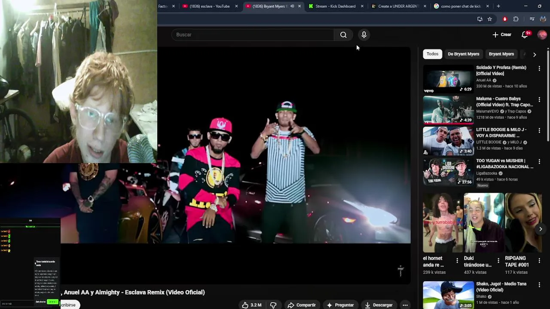The width and height of the screenshot is (550, 309).
Task: Click the Crear create button
Action: [502, 35]
